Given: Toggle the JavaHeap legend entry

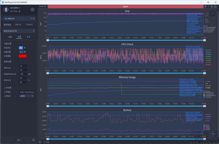Looking at the screenshot, I should [207, 97].
